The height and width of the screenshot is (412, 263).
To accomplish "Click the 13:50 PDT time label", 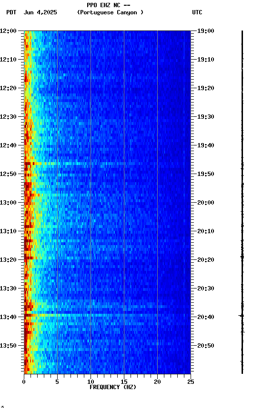I will [x=8, y=346].
